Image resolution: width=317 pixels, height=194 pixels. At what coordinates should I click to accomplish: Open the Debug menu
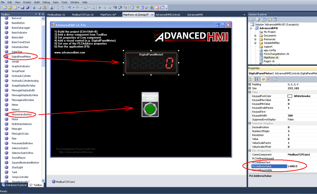pyautogui.click(x=46, y=2)
